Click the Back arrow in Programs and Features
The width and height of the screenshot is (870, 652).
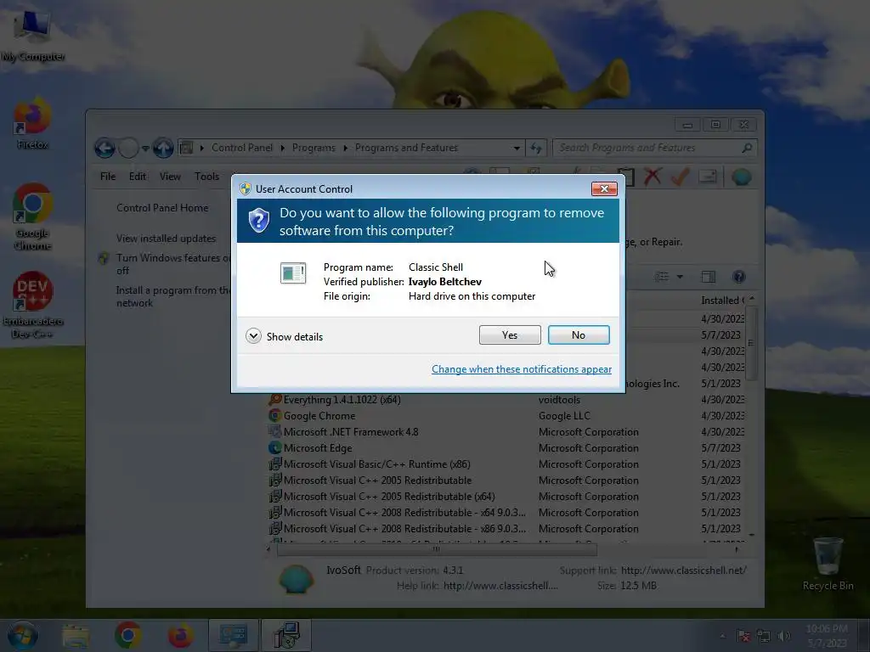[x=105, y=148]
